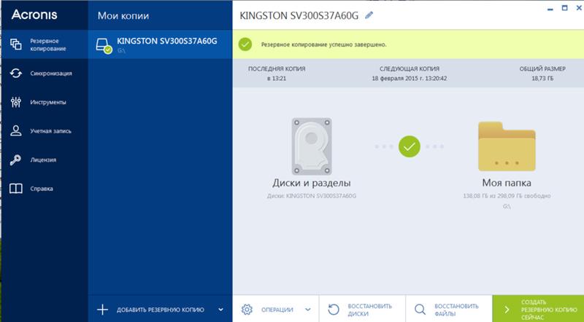584x322 pixels.
Task: Click the green checkmark between source and destination
Action: (410, 146)
